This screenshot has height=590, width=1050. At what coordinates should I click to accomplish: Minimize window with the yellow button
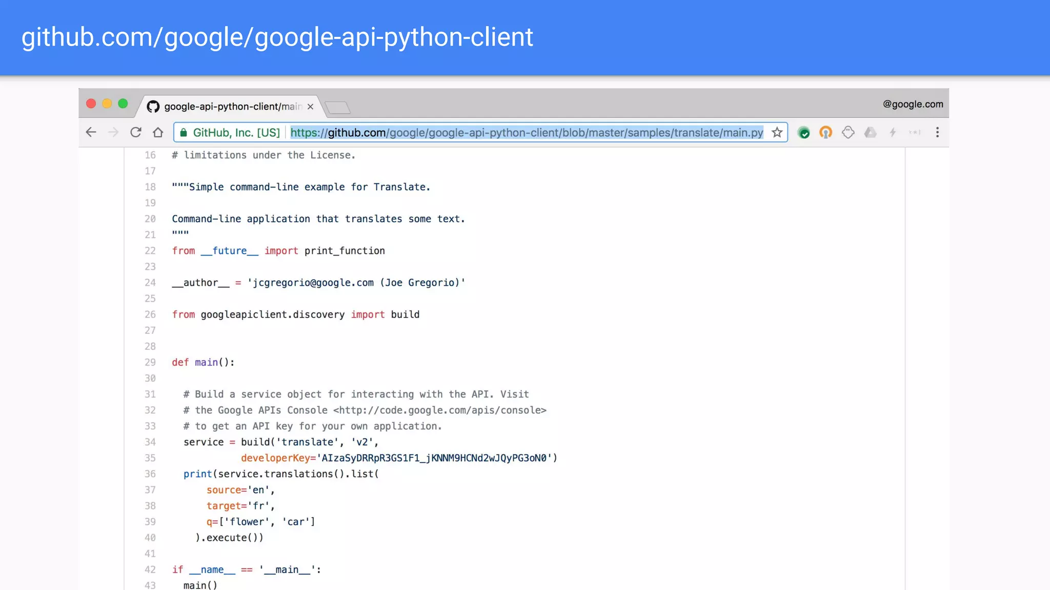point(107,103)
